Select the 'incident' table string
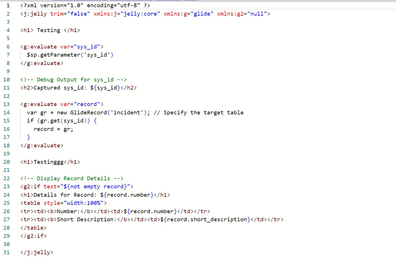The width and height of the screenshot is (396, 262). tap(127, 112)
